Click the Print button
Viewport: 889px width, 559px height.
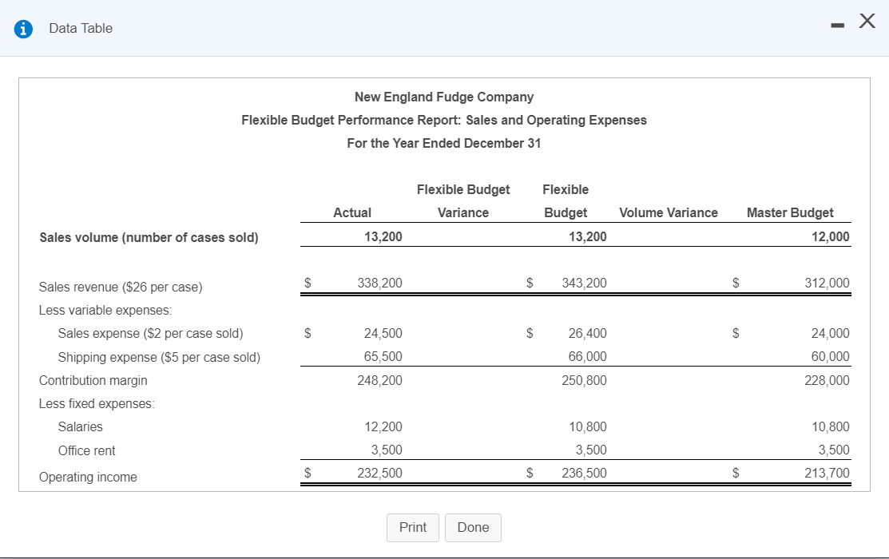tap(413, 528)
